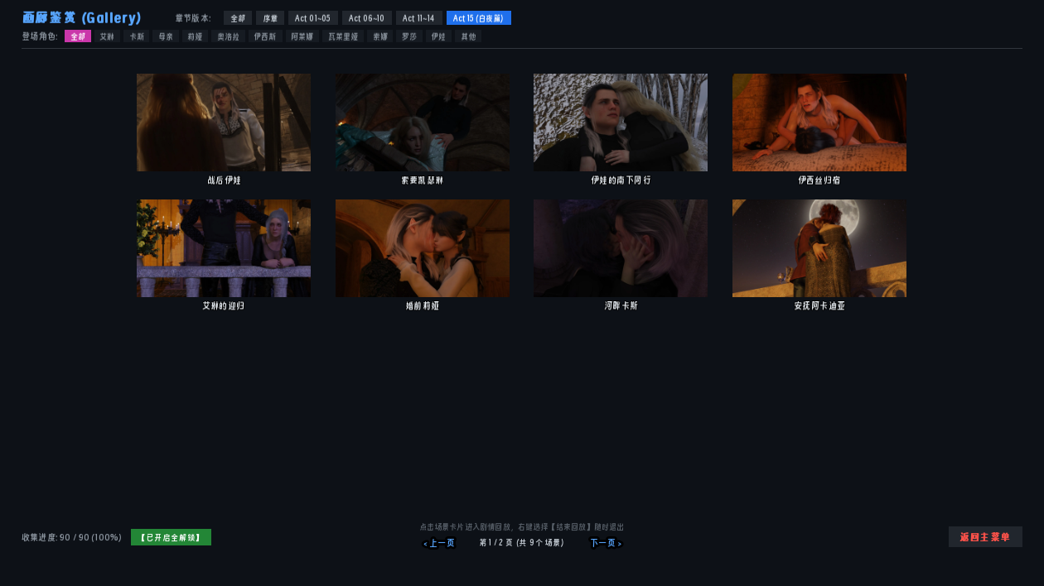This screenshot has width=1044, height=586.
Task: Return to main menu via 返回主菜单
Action: (x=985, y=537)
